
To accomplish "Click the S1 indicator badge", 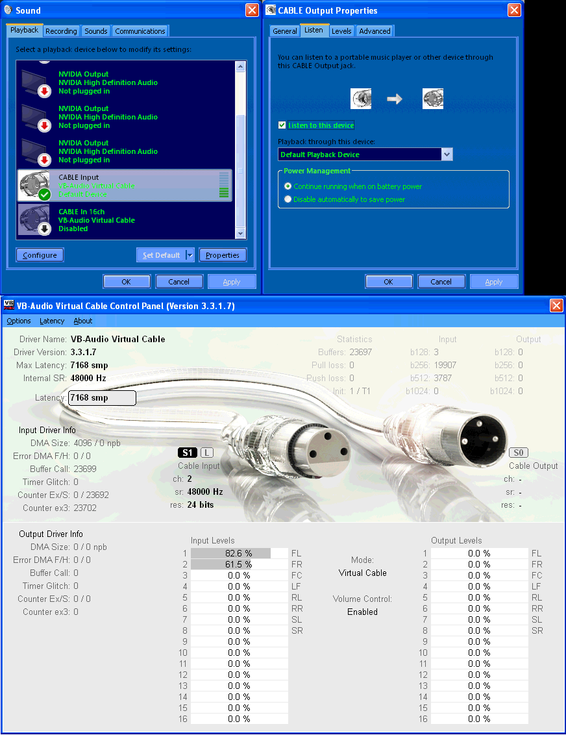I will click(x=188, y=453).
